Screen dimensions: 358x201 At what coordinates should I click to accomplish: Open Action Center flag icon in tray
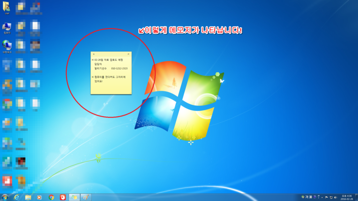[x=327, y=197]
